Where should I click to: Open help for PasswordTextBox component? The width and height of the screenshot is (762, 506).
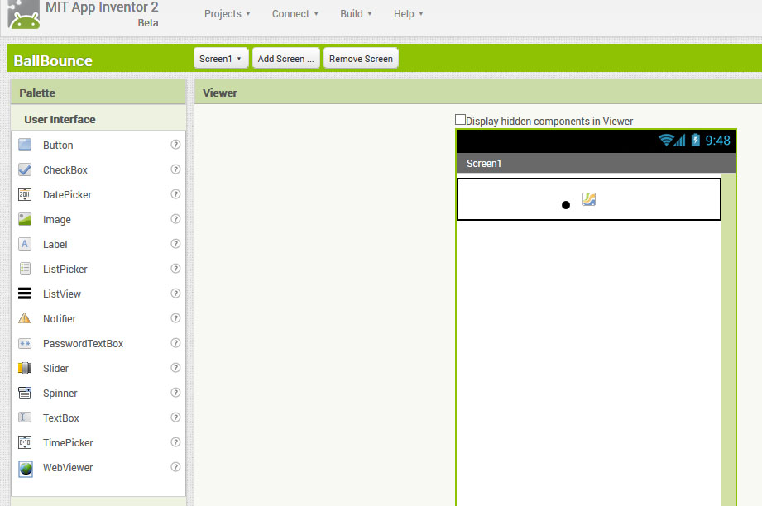pos(175,342)
